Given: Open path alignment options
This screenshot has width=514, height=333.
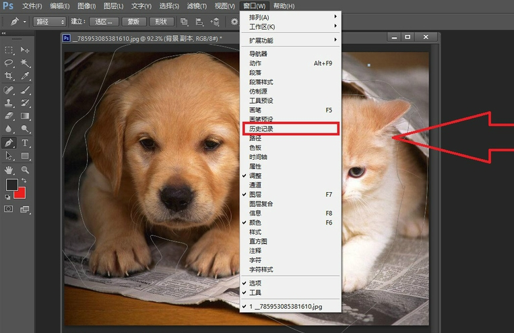Looking at the screenshot, I should click(x=199, y=22).
